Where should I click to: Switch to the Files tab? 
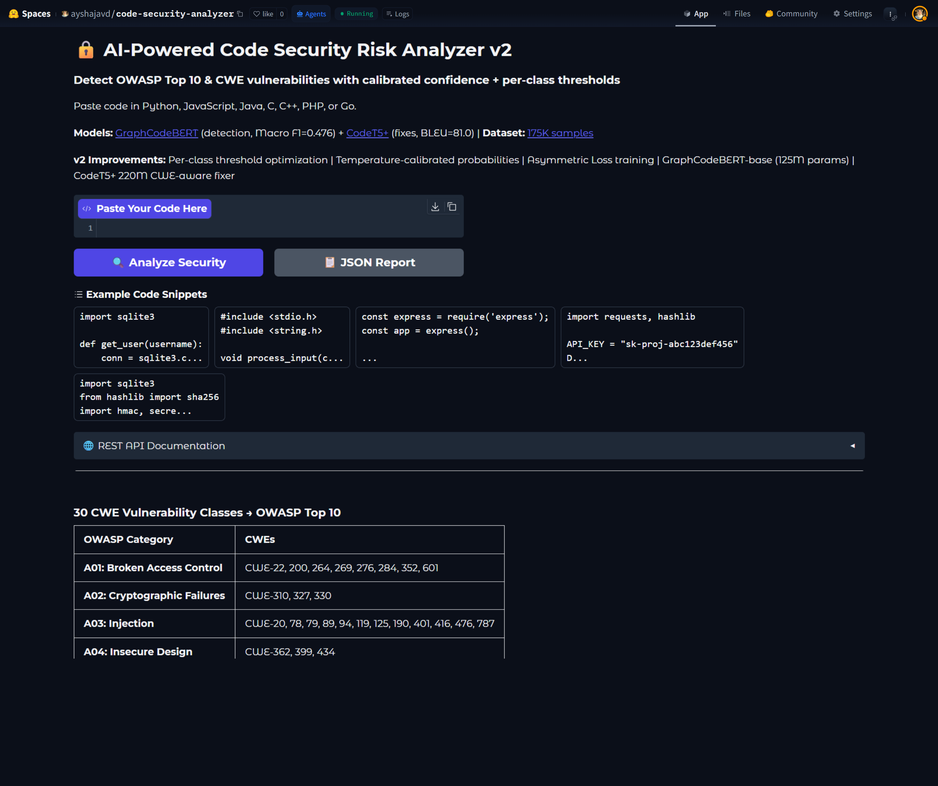pyautogui.click(x=736, y=14)
